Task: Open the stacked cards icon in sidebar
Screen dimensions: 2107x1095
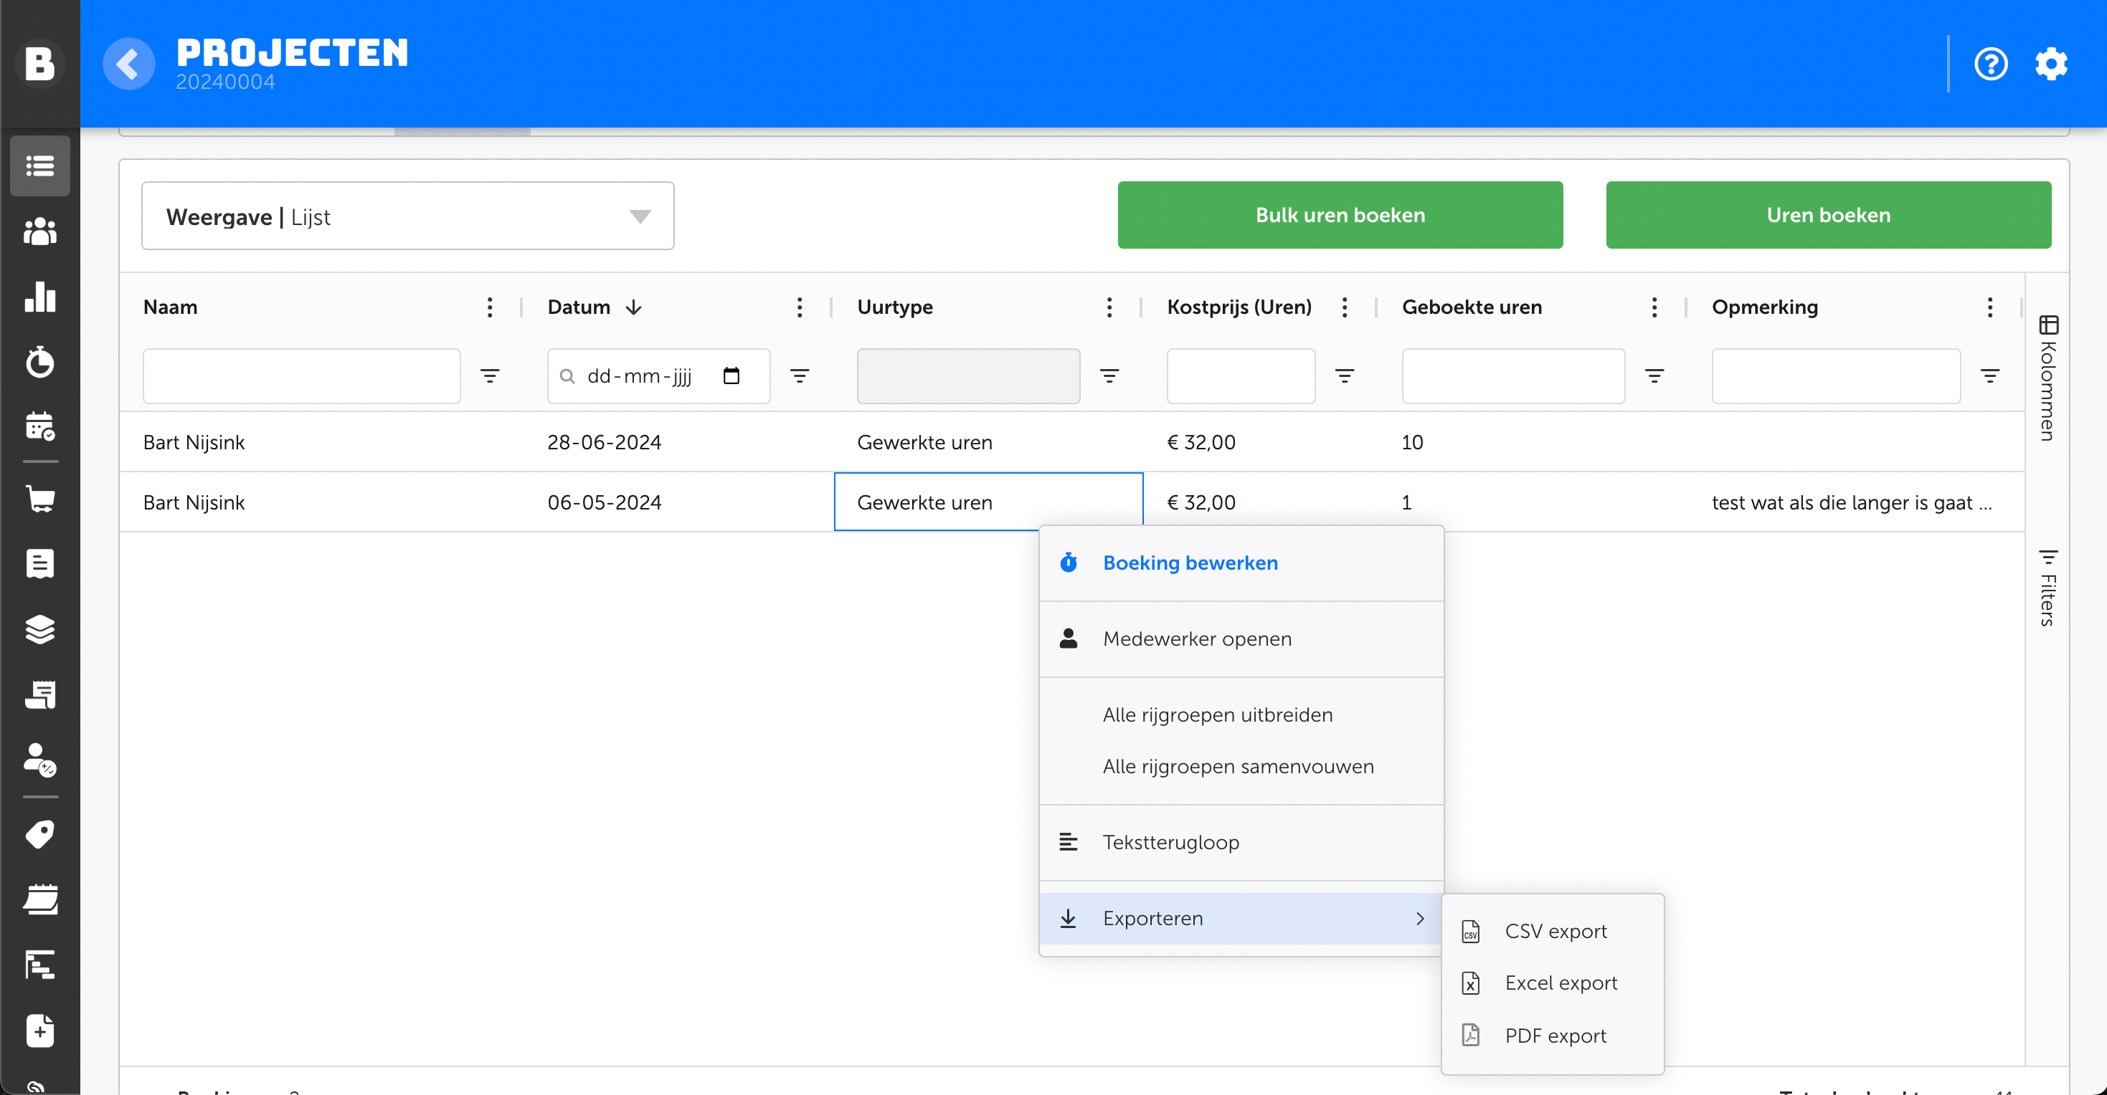Action: click(x=40, y=899)
